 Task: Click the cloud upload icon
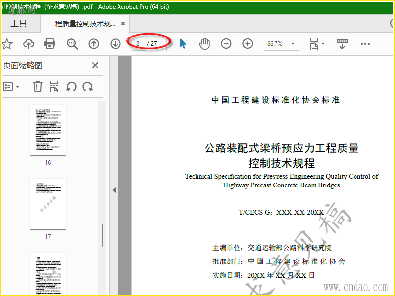(29, 44)
